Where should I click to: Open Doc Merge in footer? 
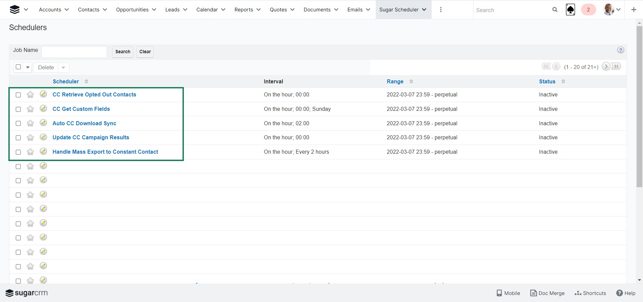(x=548, y=293)
